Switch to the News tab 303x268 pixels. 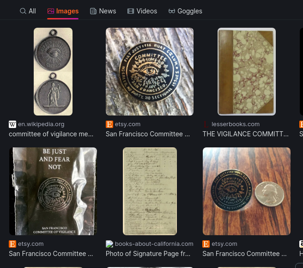pos(103,11)
